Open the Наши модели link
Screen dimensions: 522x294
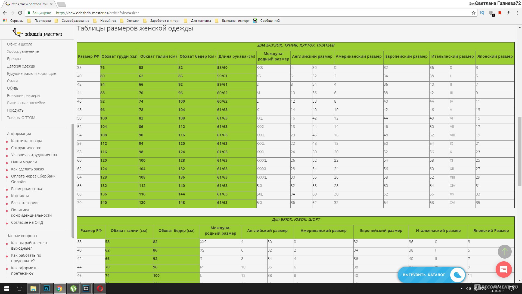[x=24, y=162]
